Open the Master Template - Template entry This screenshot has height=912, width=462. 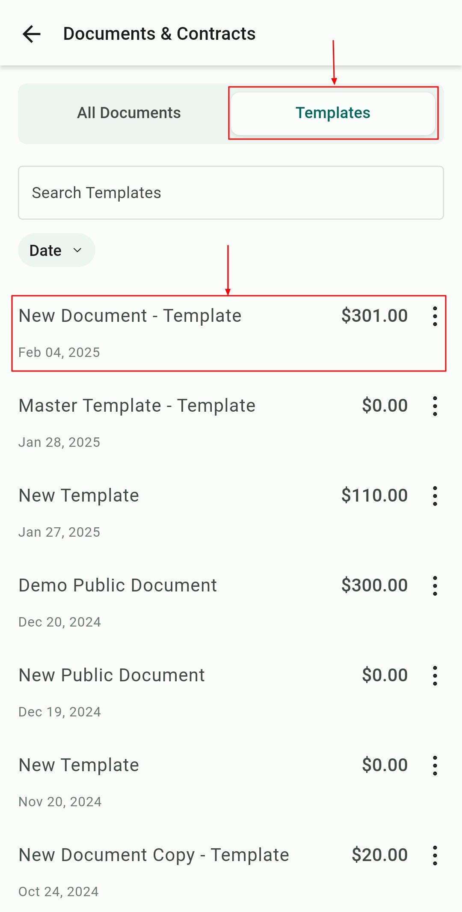[x=137, y=406]
